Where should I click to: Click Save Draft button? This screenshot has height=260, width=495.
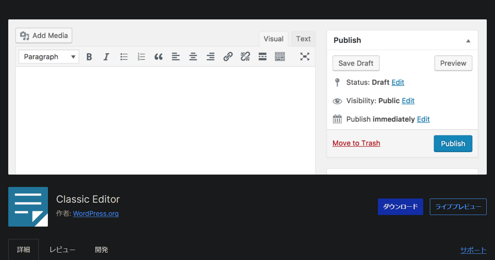356,63
